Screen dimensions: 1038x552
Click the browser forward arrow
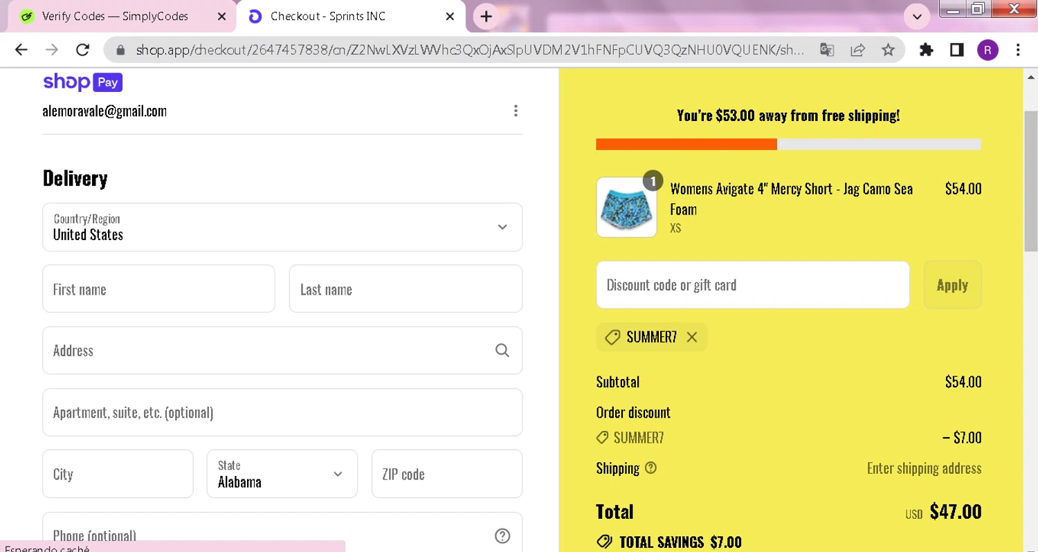point(52,50)
